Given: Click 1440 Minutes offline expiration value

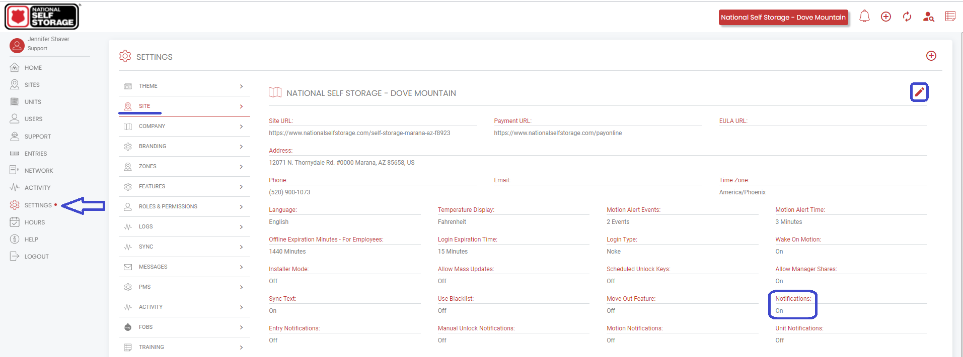Looking at the screenshot, I should pyautogui.click(x=287, y=252).
